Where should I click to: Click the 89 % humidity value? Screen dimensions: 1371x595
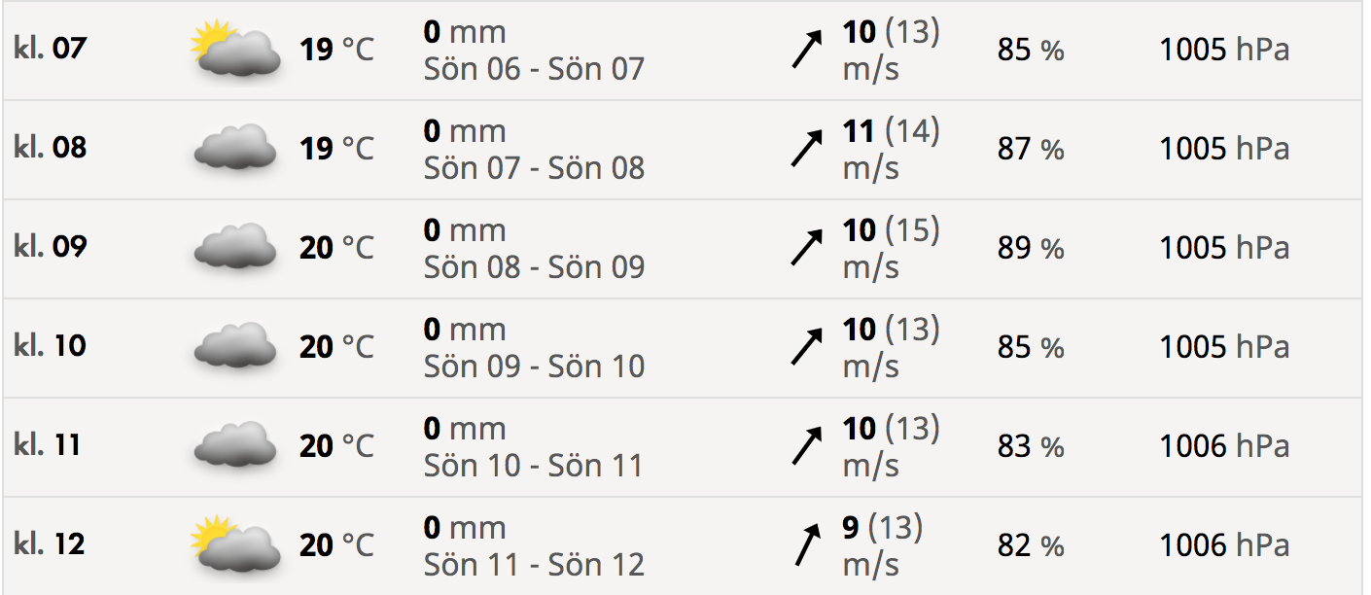click(1031, 249)
